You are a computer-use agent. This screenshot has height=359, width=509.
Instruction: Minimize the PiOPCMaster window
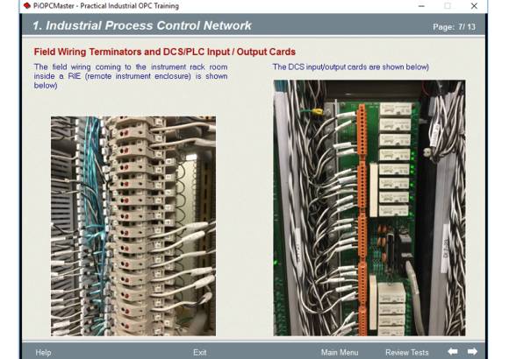coord(421,6)
